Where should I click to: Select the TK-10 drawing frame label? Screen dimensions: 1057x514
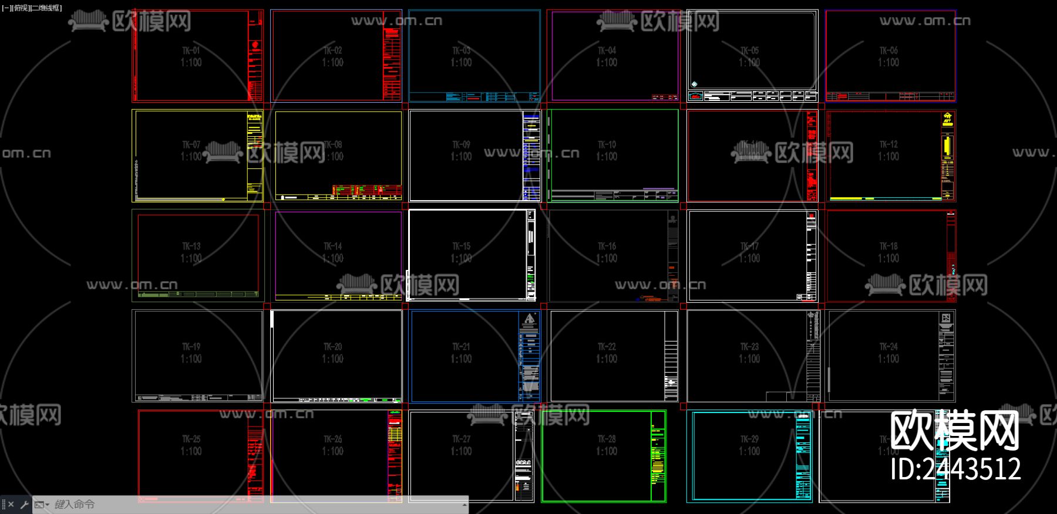tap(607, 144)
